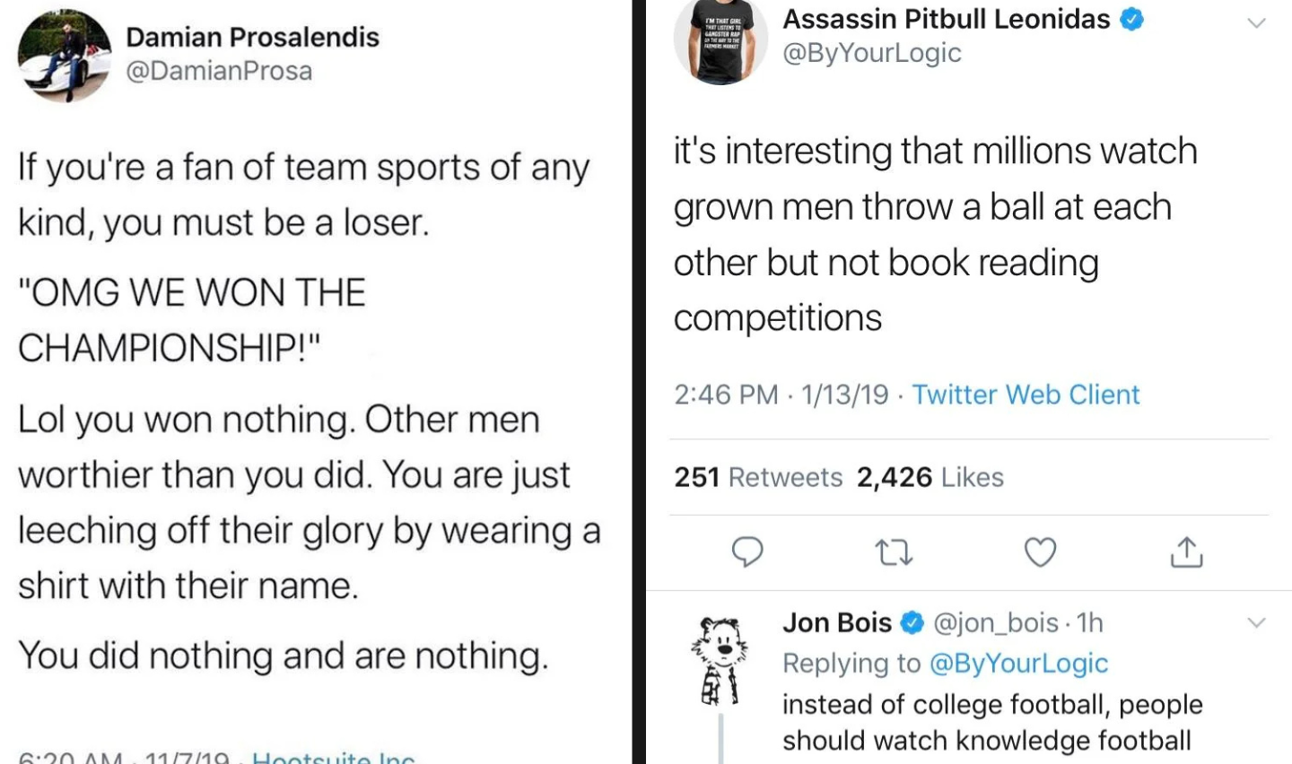Image resolution: width=1292 pixels, height=764 pixels.
Task: Click the 2:46 PM tweet timestamp
Action: click(x=726, y=395)
